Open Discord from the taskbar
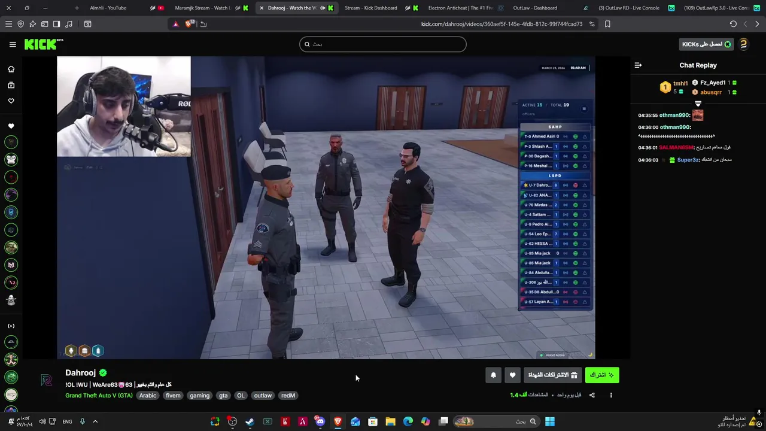766x431 pixels. click(320, 421)
